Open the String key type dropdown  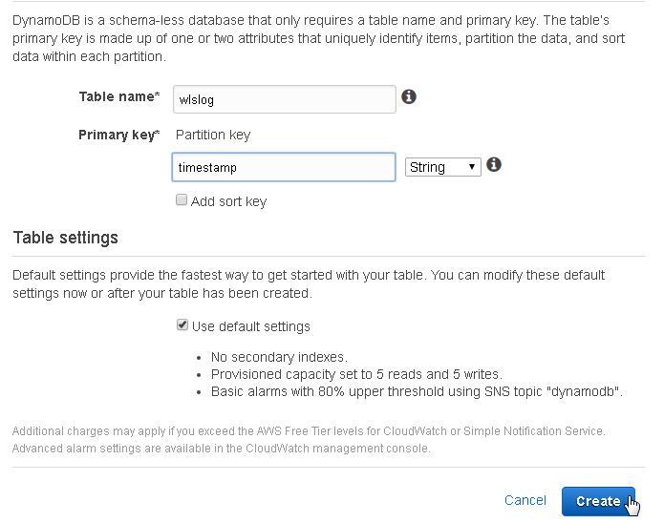443,167
